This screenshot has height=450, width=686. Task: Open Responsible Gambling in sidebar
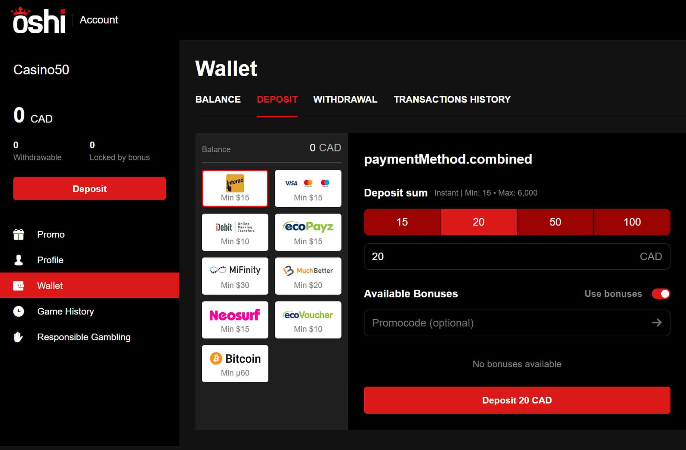point(90,337)
